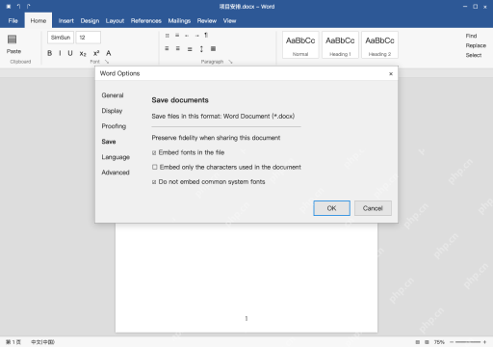Click Find in the ribbon
This screenshot has width=493, height=347.
471,36
